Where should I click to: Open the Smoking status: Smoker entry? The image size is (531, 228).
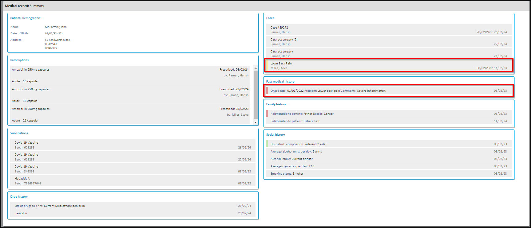pos(287,174)
